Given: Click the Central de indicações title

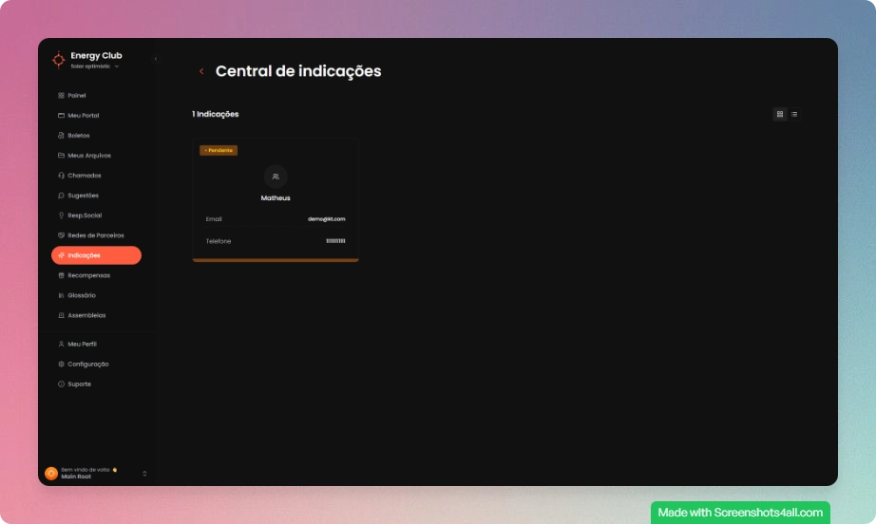Looking at the screenshot, I should [298, 71].
